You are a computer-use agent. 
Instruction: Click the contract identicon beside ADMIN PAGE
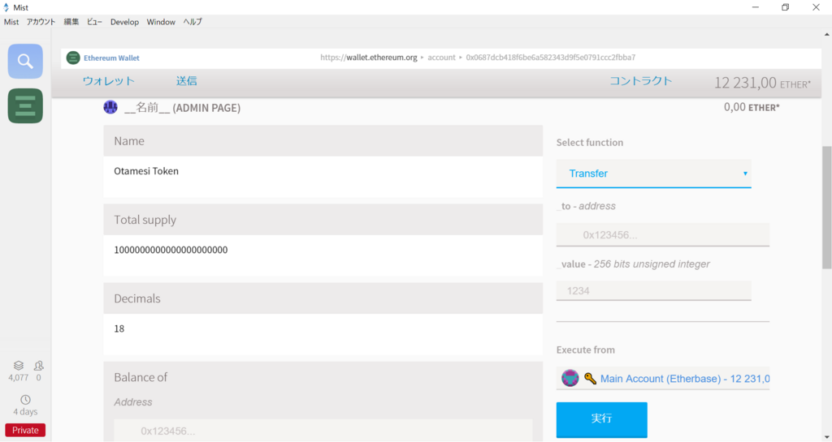(x=110, y=107)
